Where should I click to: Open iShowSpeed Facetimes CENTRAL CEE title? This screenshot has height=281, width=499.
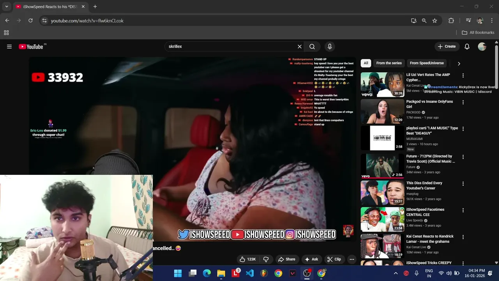pos(425,212)
